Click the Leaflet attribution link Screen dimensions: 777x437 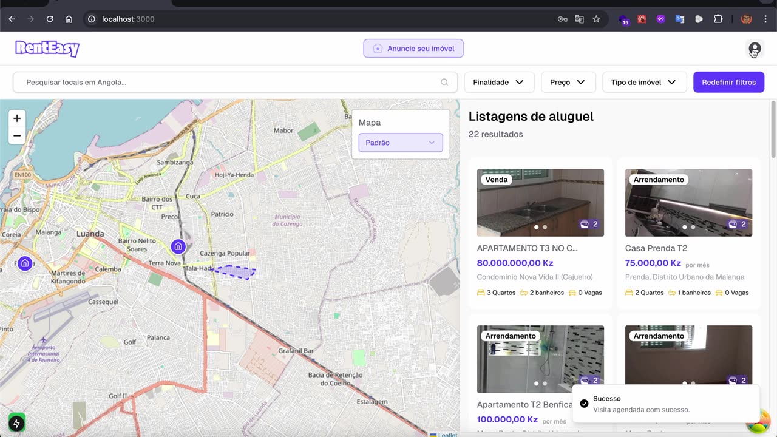click(x=447, y=435)
